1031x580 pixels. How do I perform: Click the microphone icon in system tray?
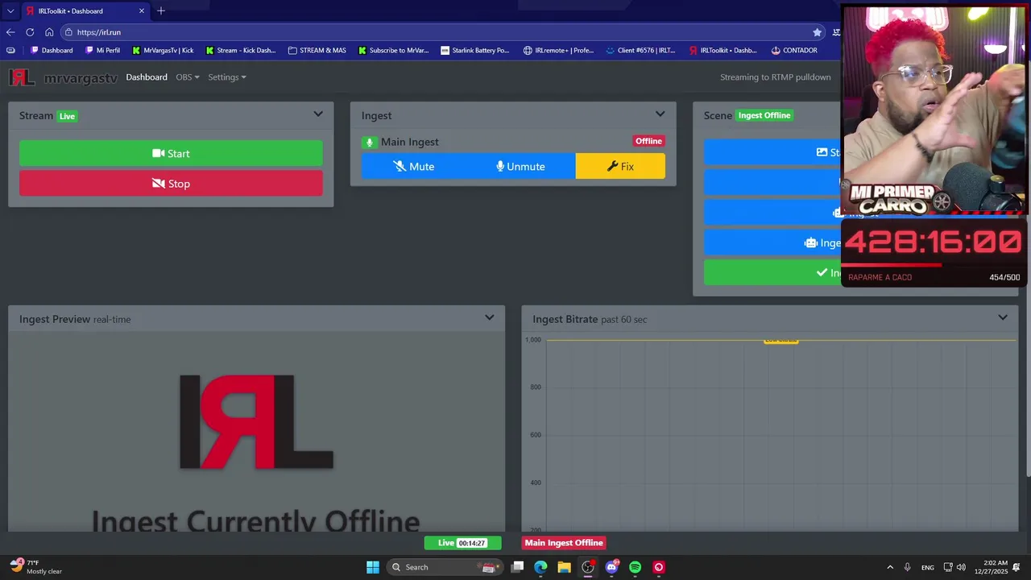tap(907, 567)
